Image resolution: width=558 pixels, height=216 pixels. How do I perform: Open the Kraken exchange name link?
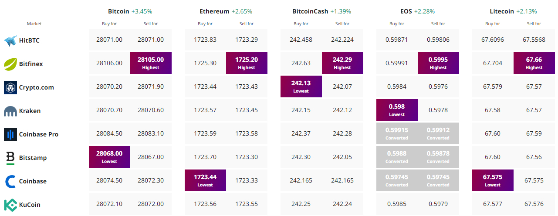coord(30,111)
